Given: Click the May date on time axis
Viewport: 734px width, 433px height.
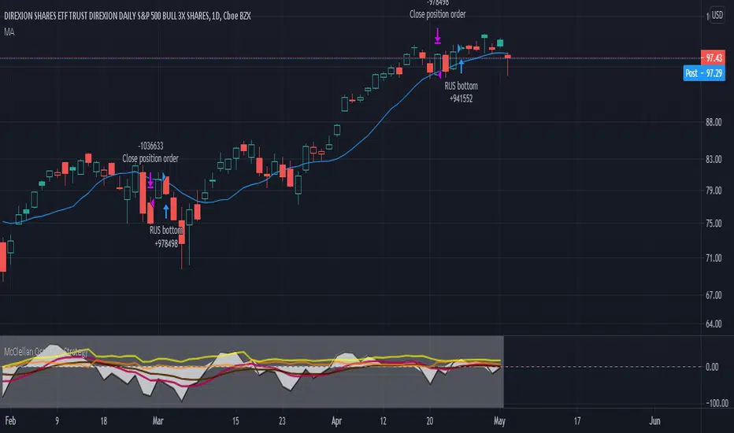Looking at the screenshot, I should [499, 421].
